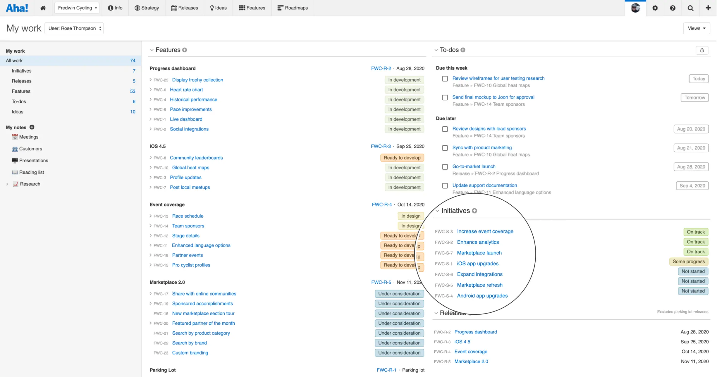Tick the Go-to-market launch checkbox

445,167
